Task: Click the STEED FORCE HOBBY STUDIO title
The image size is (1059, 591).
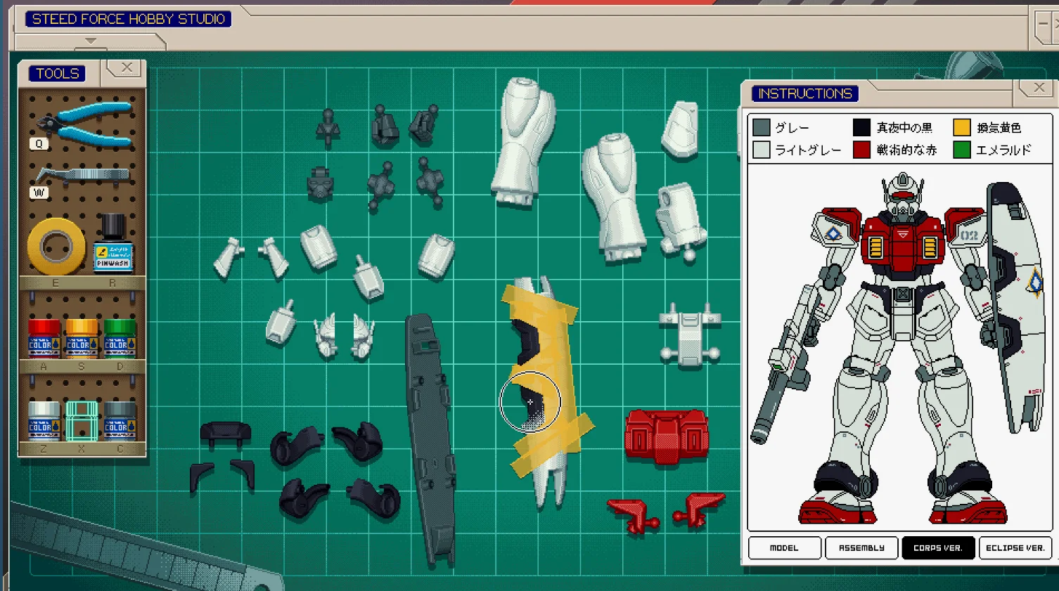Action: coord(129,19)
